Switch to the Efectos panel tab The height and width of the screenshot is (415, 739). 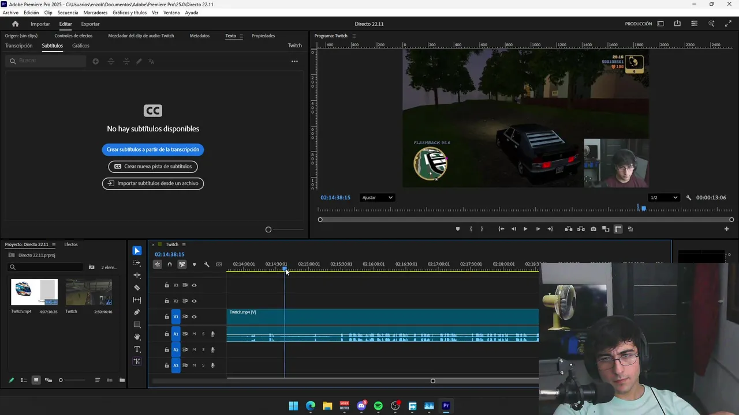(x=71, y=244)
